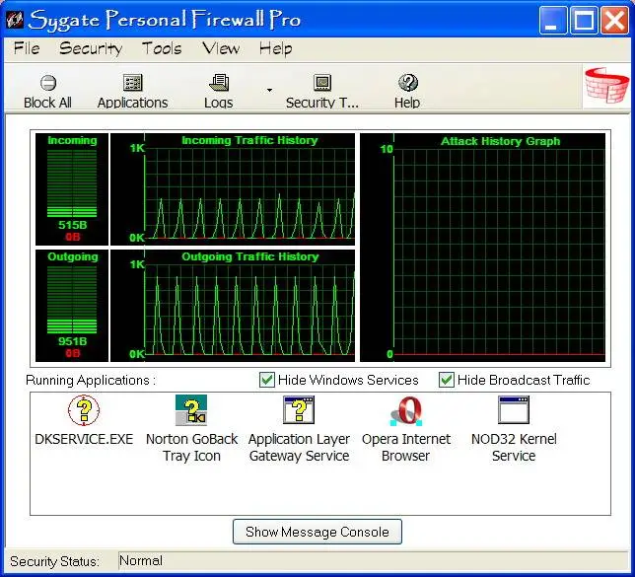Click the Outgoing traffic level meter
This screenshot has height=577, width=635.
pos(72,300)
